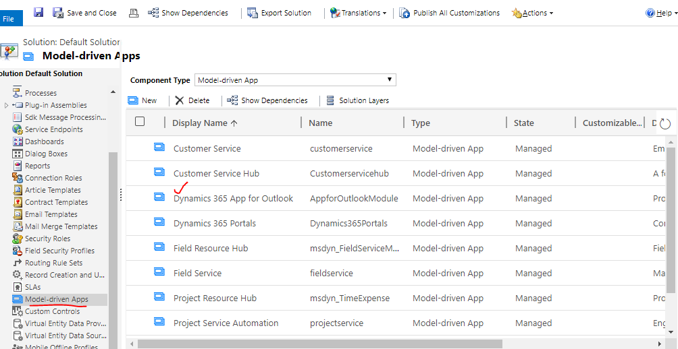Click Solution Layers button
678x349 pixels.
click(x=358, y=100)
